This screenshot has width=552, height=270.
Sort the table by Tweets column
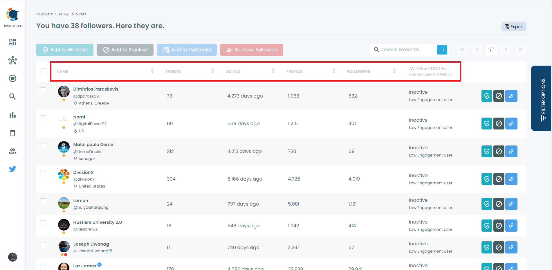(x=213, y=71)
